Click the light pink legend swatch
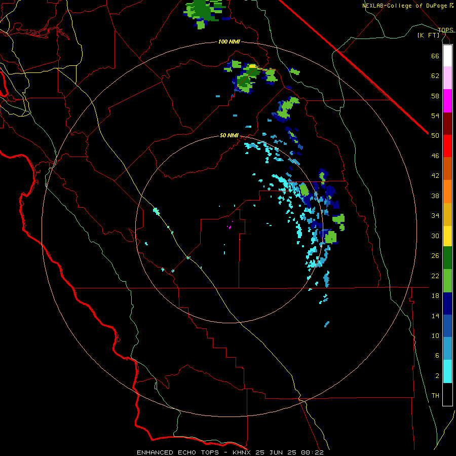 (447, 78)
